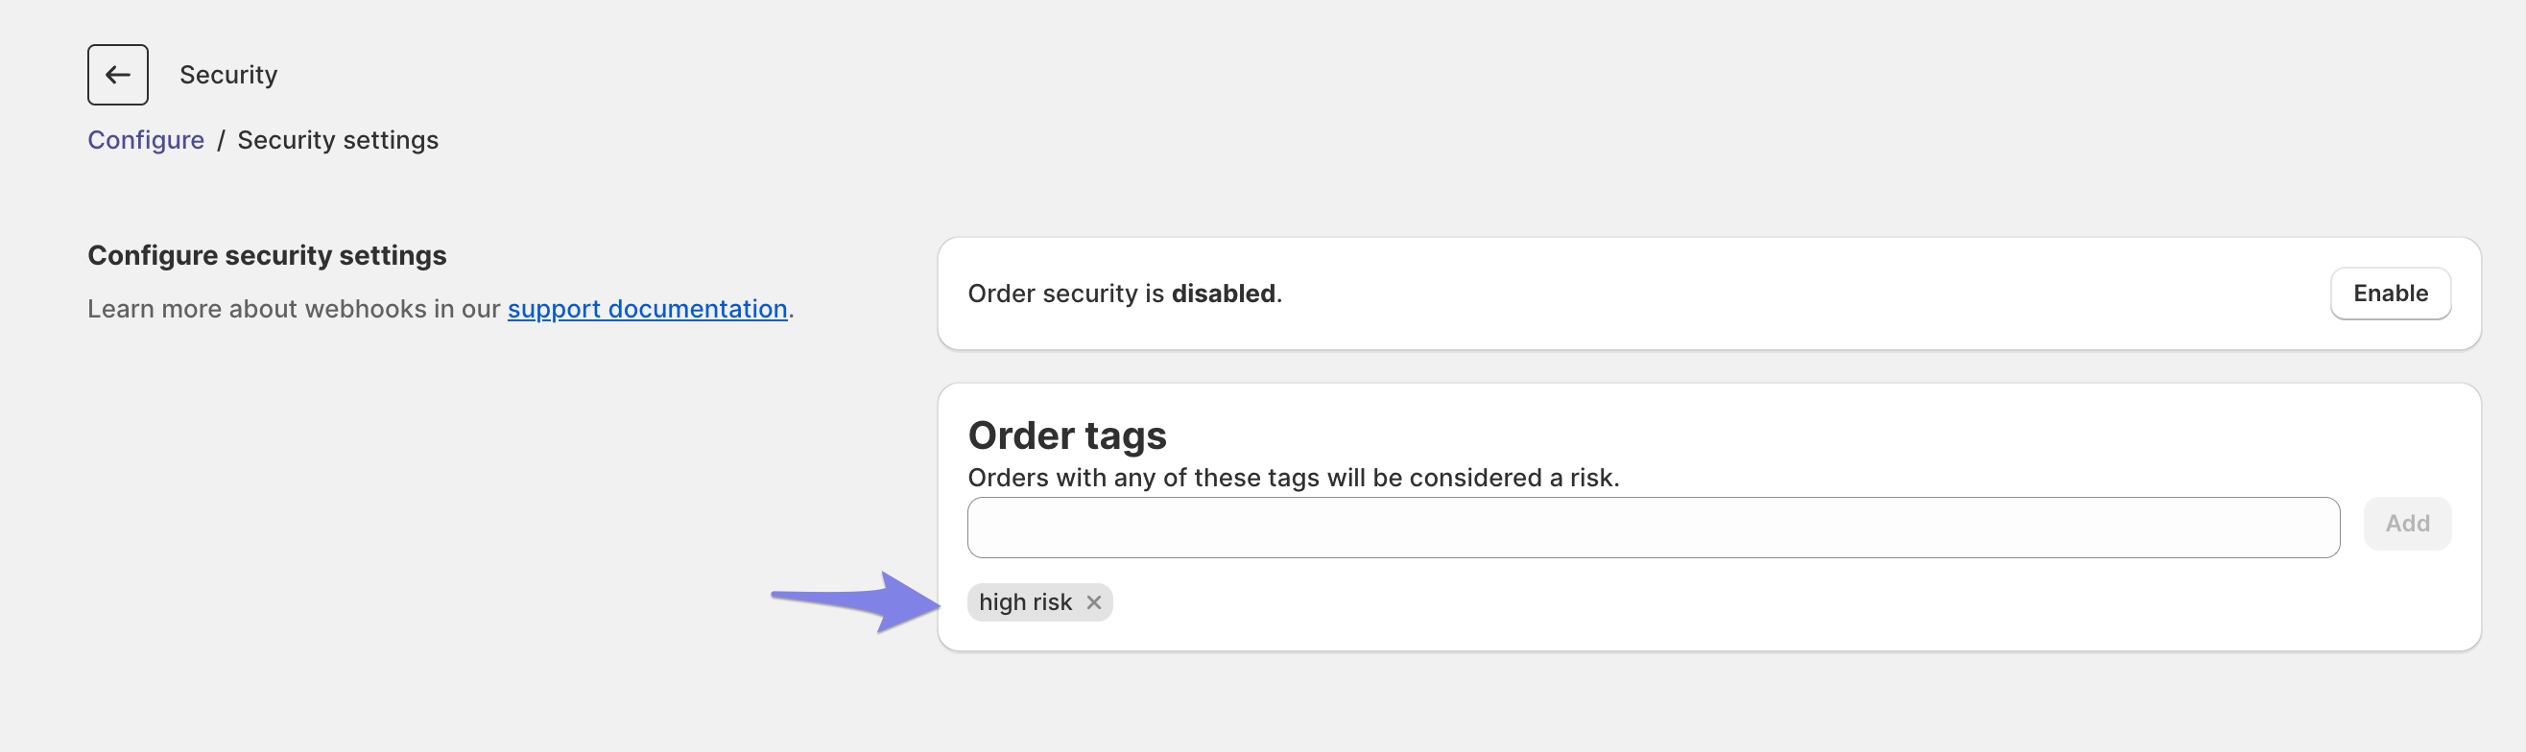Click the back arrow button
2526x752 pixels.
118,75
